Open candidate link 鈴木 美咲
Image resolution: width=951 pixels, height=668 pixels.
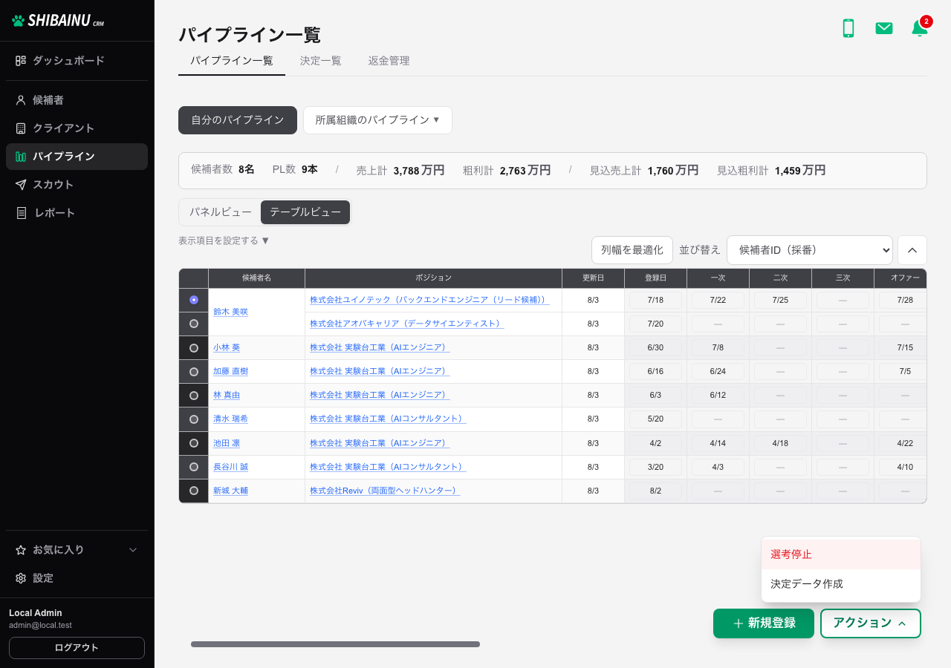[x=230, y=312]
